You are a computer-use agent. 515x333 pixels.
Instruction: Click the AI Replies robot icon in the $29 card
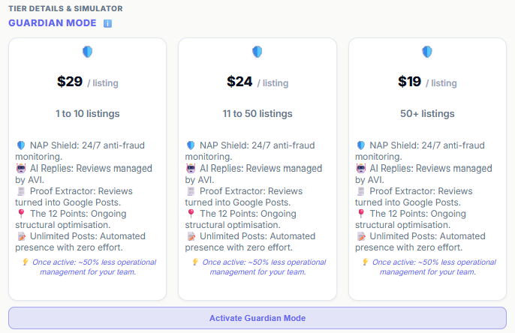(21, 169)
